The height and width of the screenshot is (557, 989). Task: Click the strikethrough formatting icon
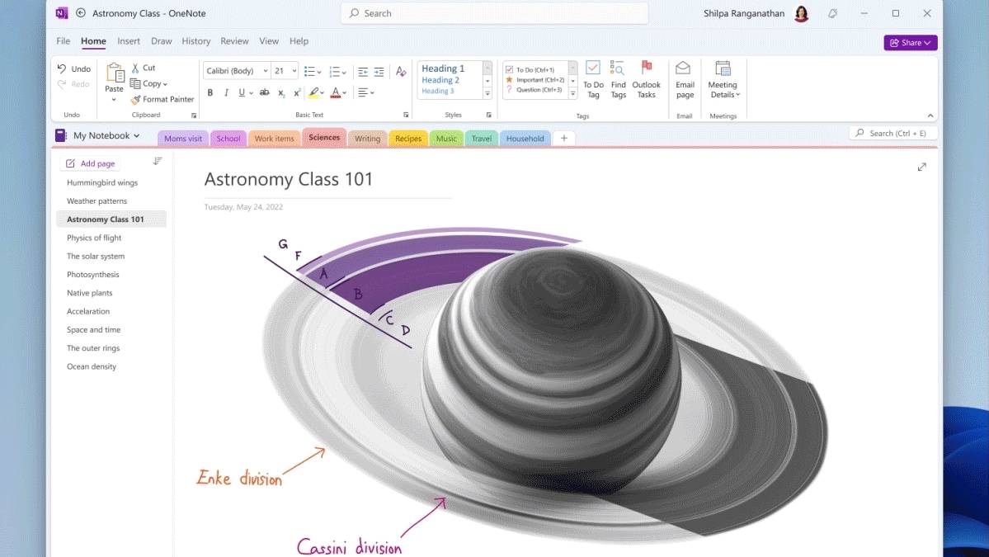(x=265, y=92)
